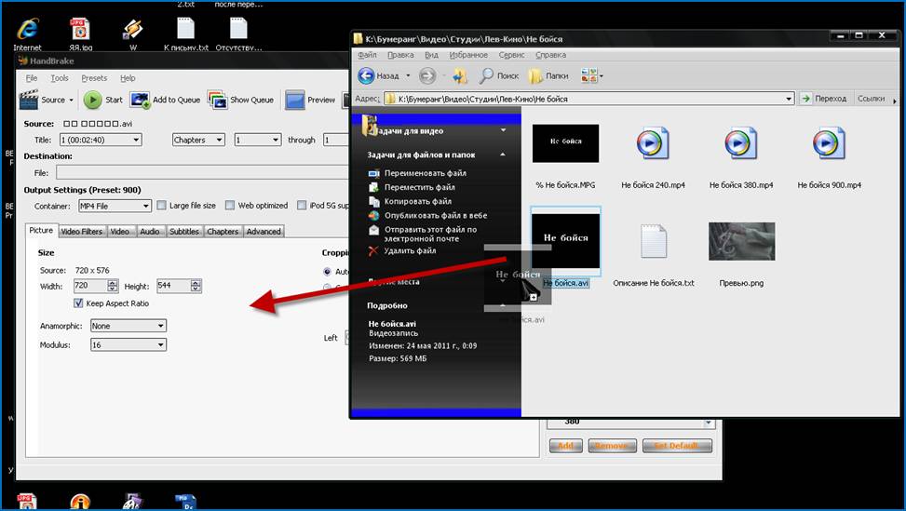Click the Preview monitor icon
Screen dimensions: 906x511
pyautogui.click(x=294, y=100)
